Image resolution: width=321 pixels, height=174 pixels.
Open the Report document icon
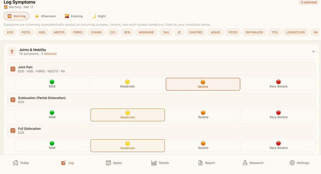click(200, 163)
